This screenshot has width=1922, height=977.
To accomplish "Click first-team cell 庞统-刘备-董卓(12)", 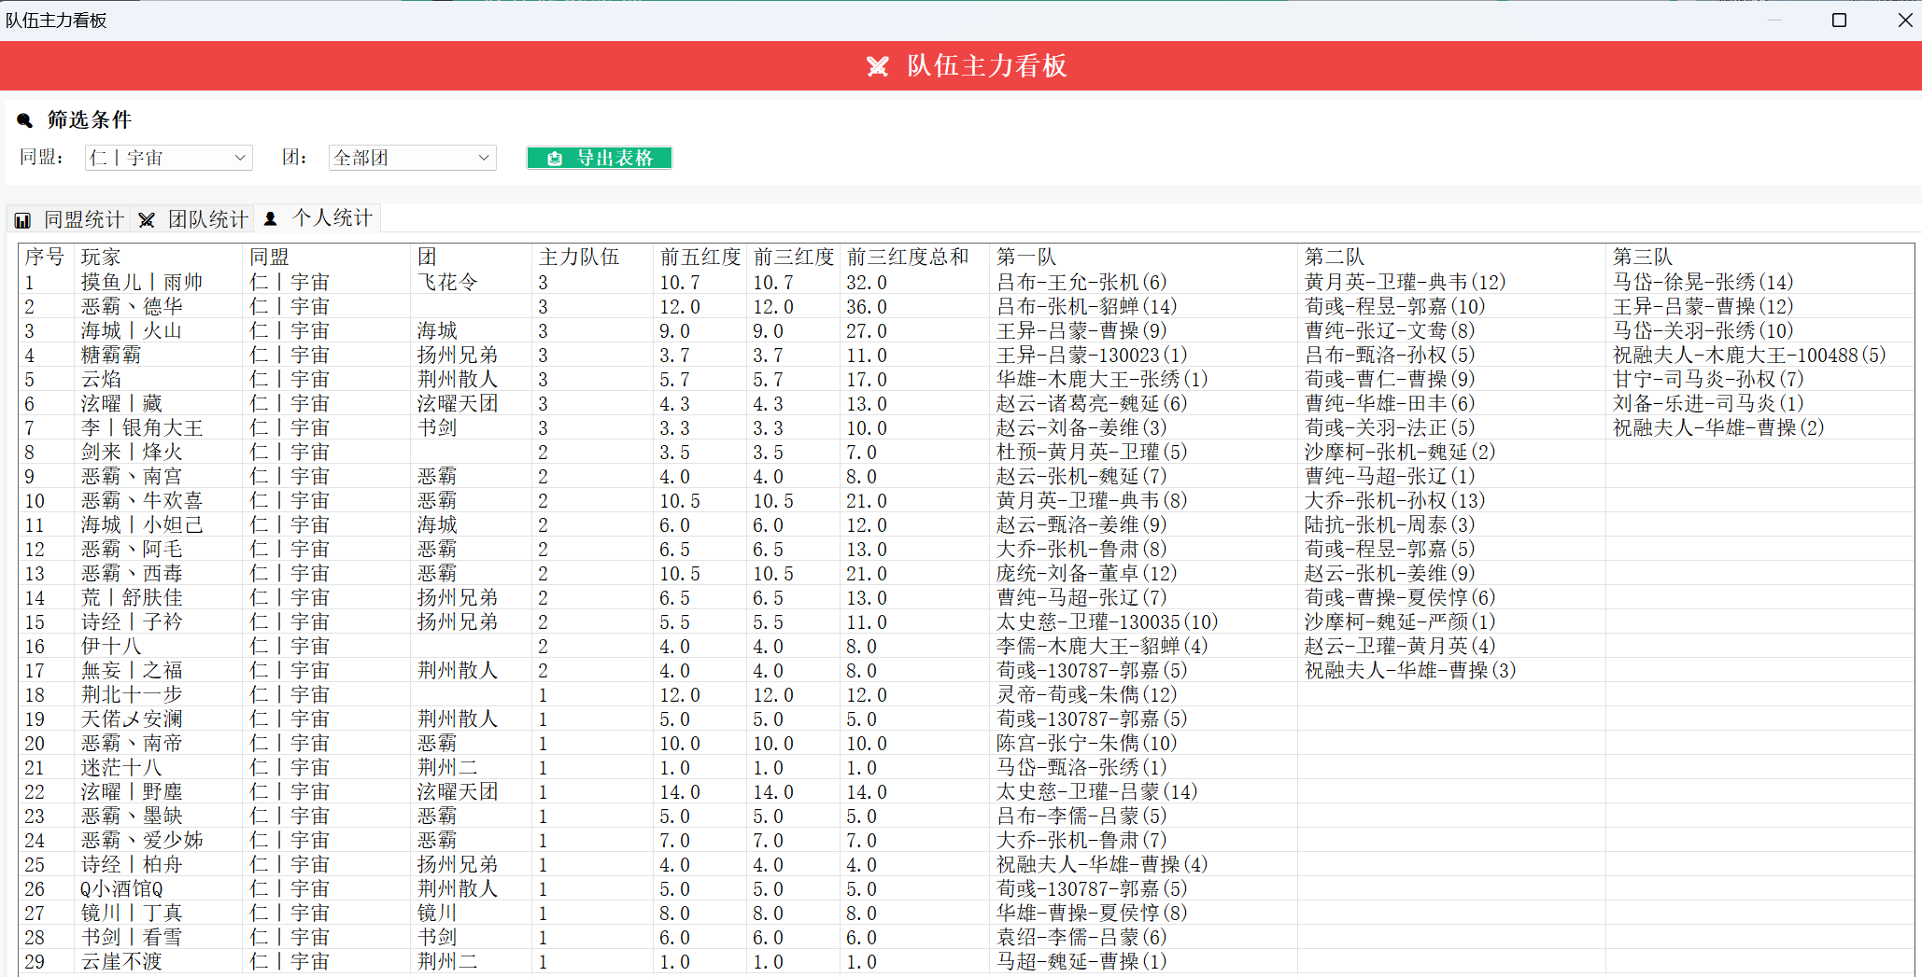I will point(1087,573).
